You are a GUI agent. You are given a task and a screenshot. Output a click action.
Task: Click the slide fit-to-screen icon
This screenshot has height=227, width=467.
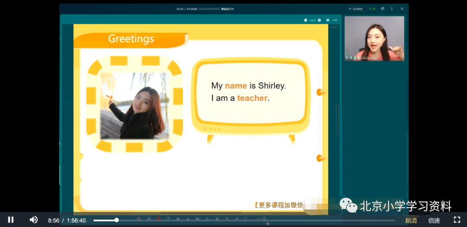pyautogui.click(x=328, y=20)
